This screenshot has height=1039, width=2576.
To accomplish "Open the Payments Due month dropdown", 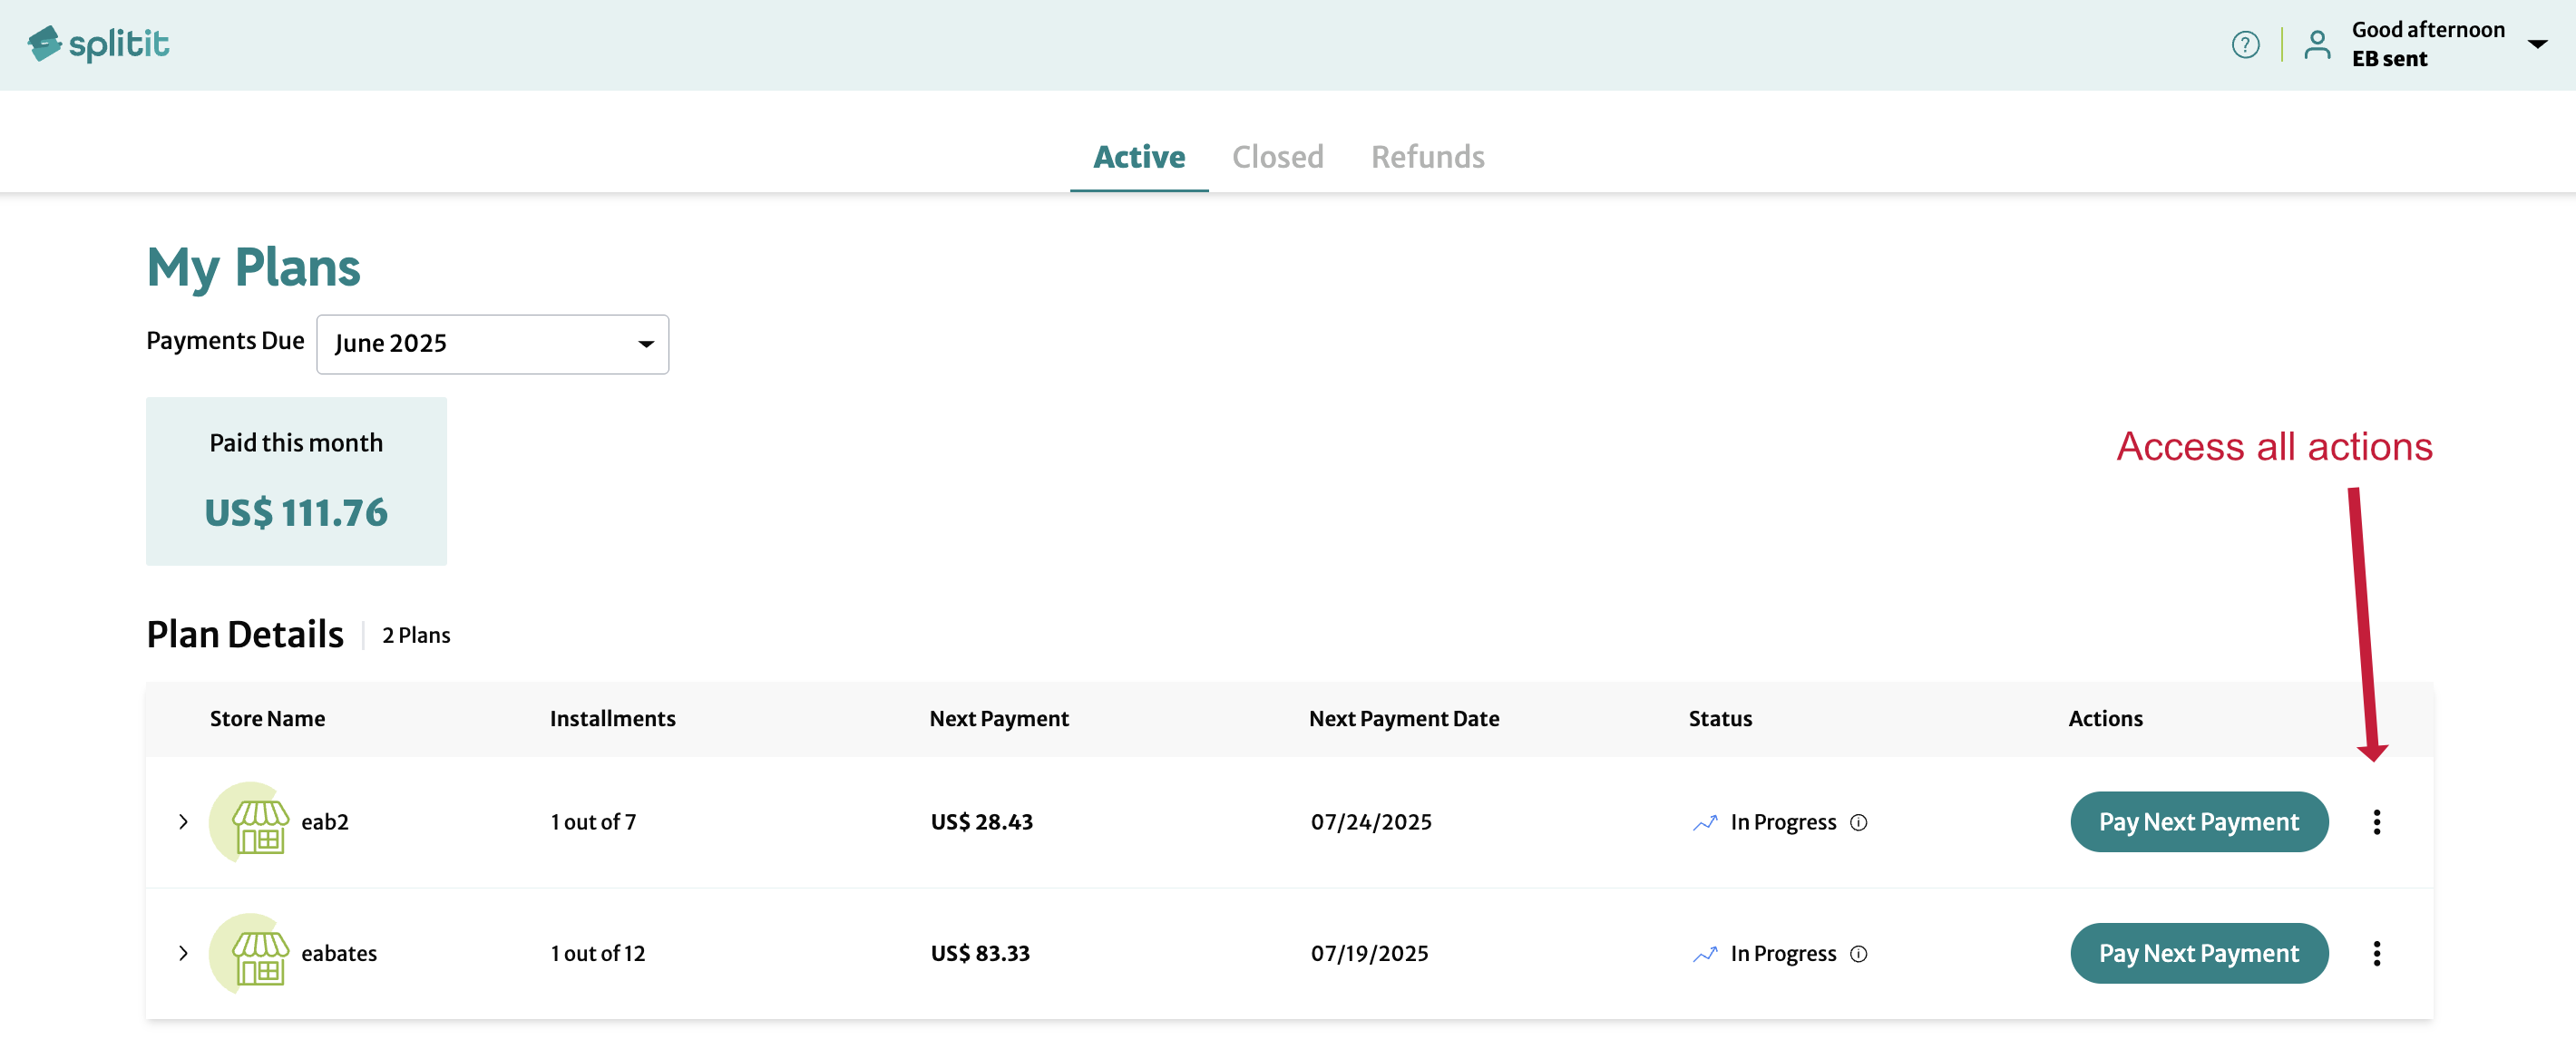I will (x=492, y=344).
